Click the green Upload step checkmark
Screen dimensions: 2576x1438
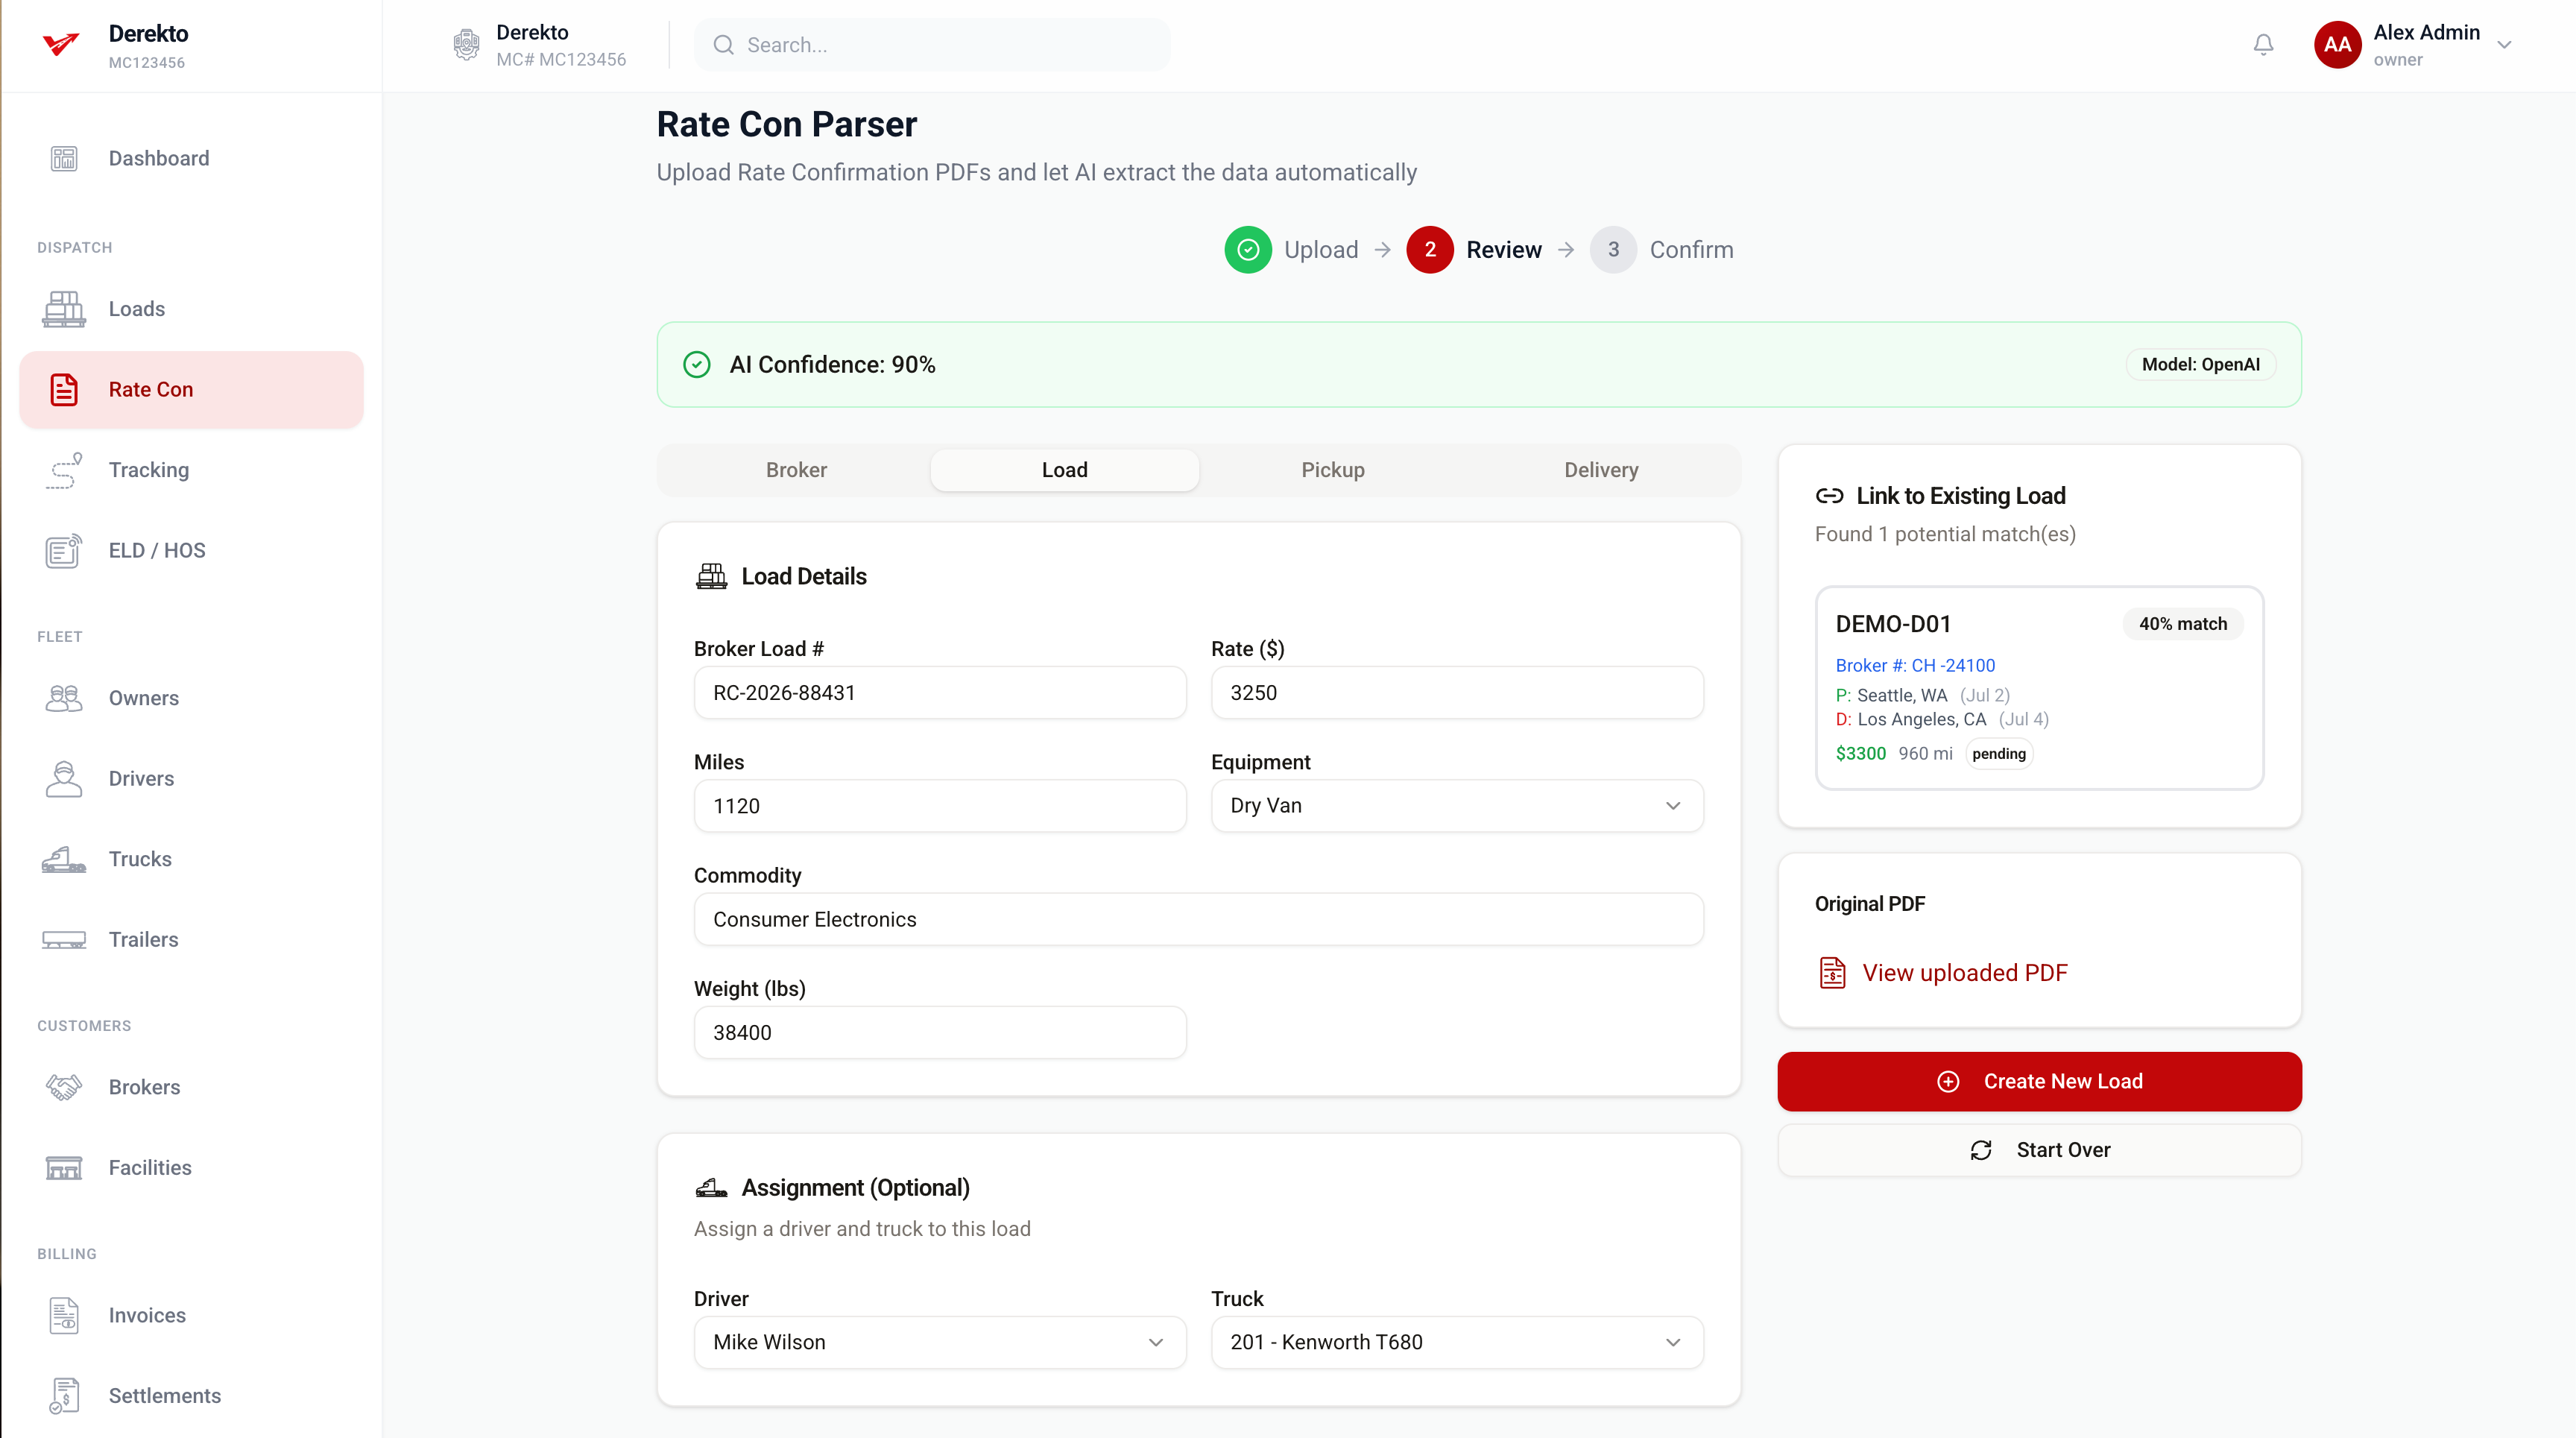[x=1247, y=250]
